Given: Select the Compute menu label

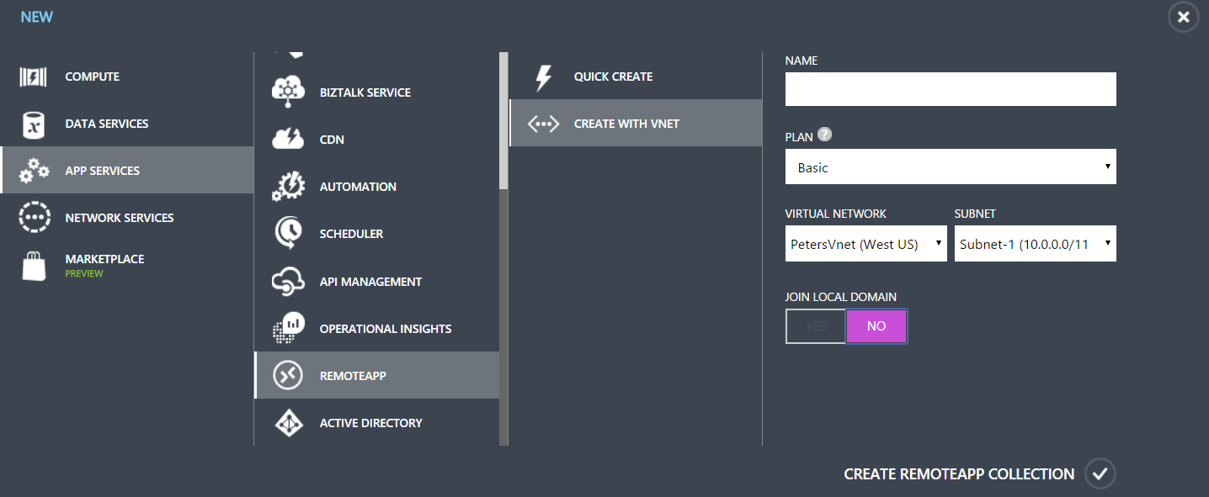Looking at the screenshot, I should [93, 77].
